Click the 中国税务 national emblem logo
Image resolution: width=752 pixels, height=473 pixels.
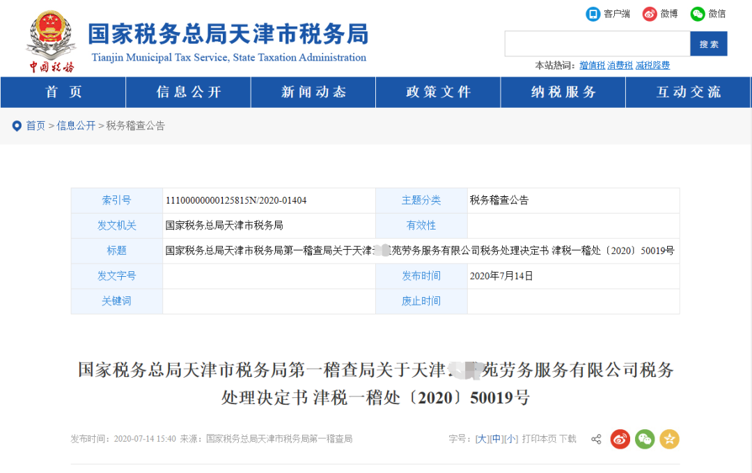(x=49, y=36)
